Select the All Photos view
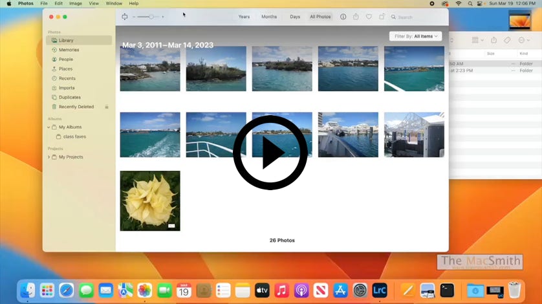 (320, 17)
